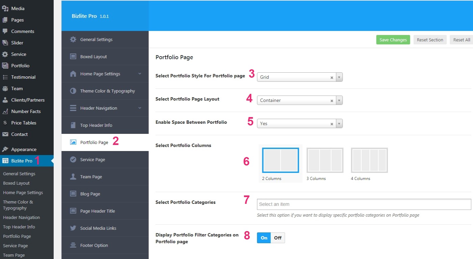The height and width of the screenshot is (259, 473).
Task: Clear the Grid selection with x
Action: pyautogui.click(x=332, y=77)
